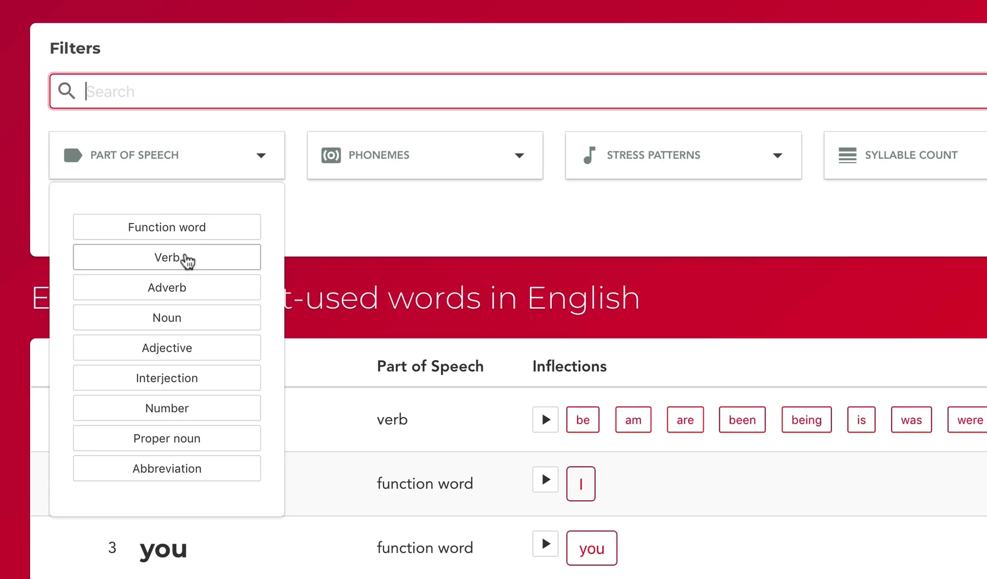Click the Syllable Count lines icon

848,155
